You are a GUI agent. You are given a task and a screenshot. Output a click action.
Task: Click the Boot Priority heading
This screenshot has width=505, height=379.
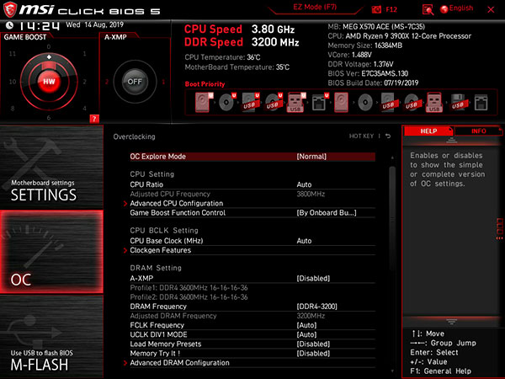[x=205, y=84]
